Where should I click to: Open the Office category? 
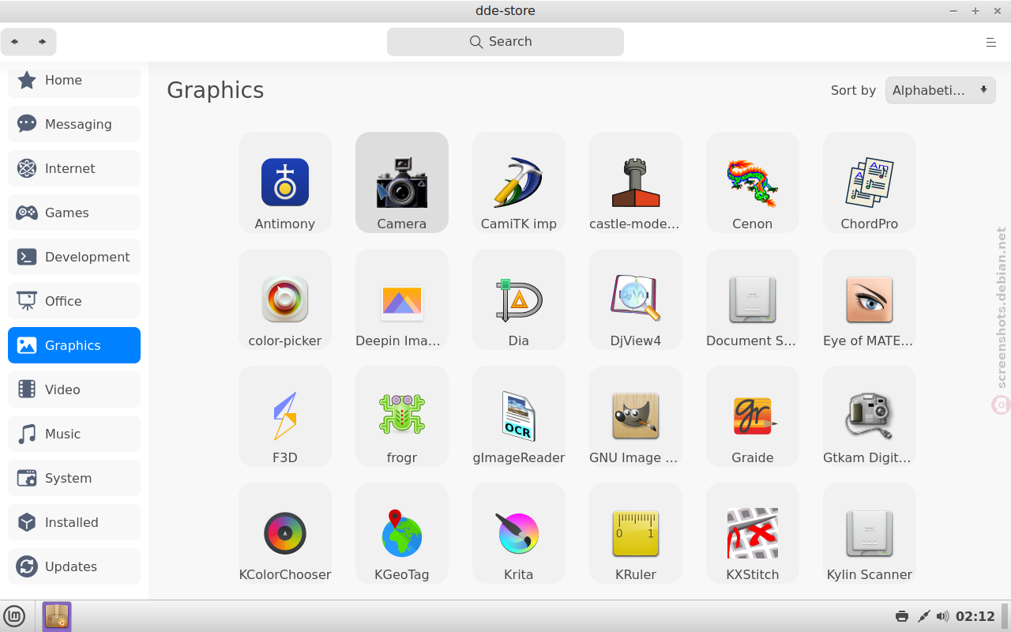74,301
